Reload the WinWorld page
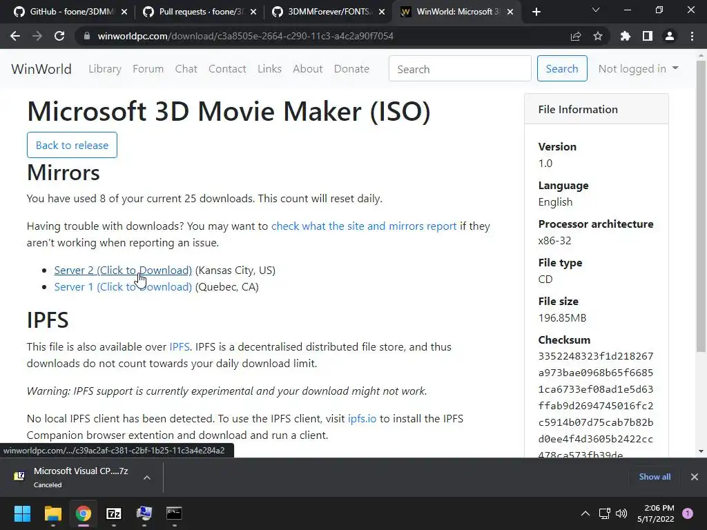Viewport: 707px width, 530px height. pos(59,36)
